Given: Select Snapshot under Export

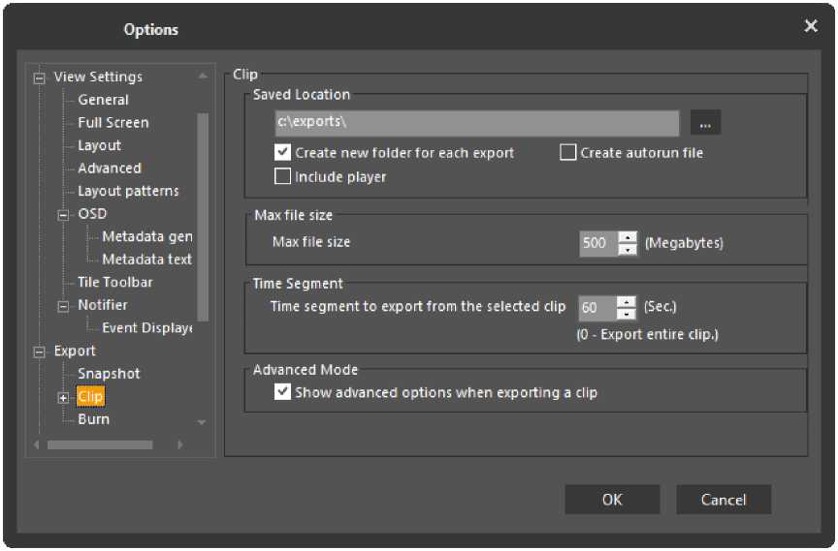Looking at the screenshot, I should [x=109, y=374].
